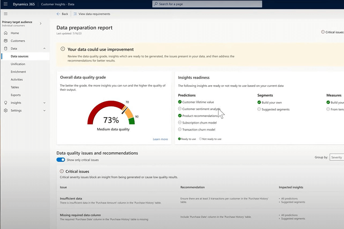Expand the Insights section chevron
344x229 pixels.
point(44,103)
